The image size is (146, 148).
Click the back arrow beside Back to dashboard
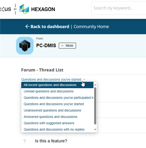point(27,27)
